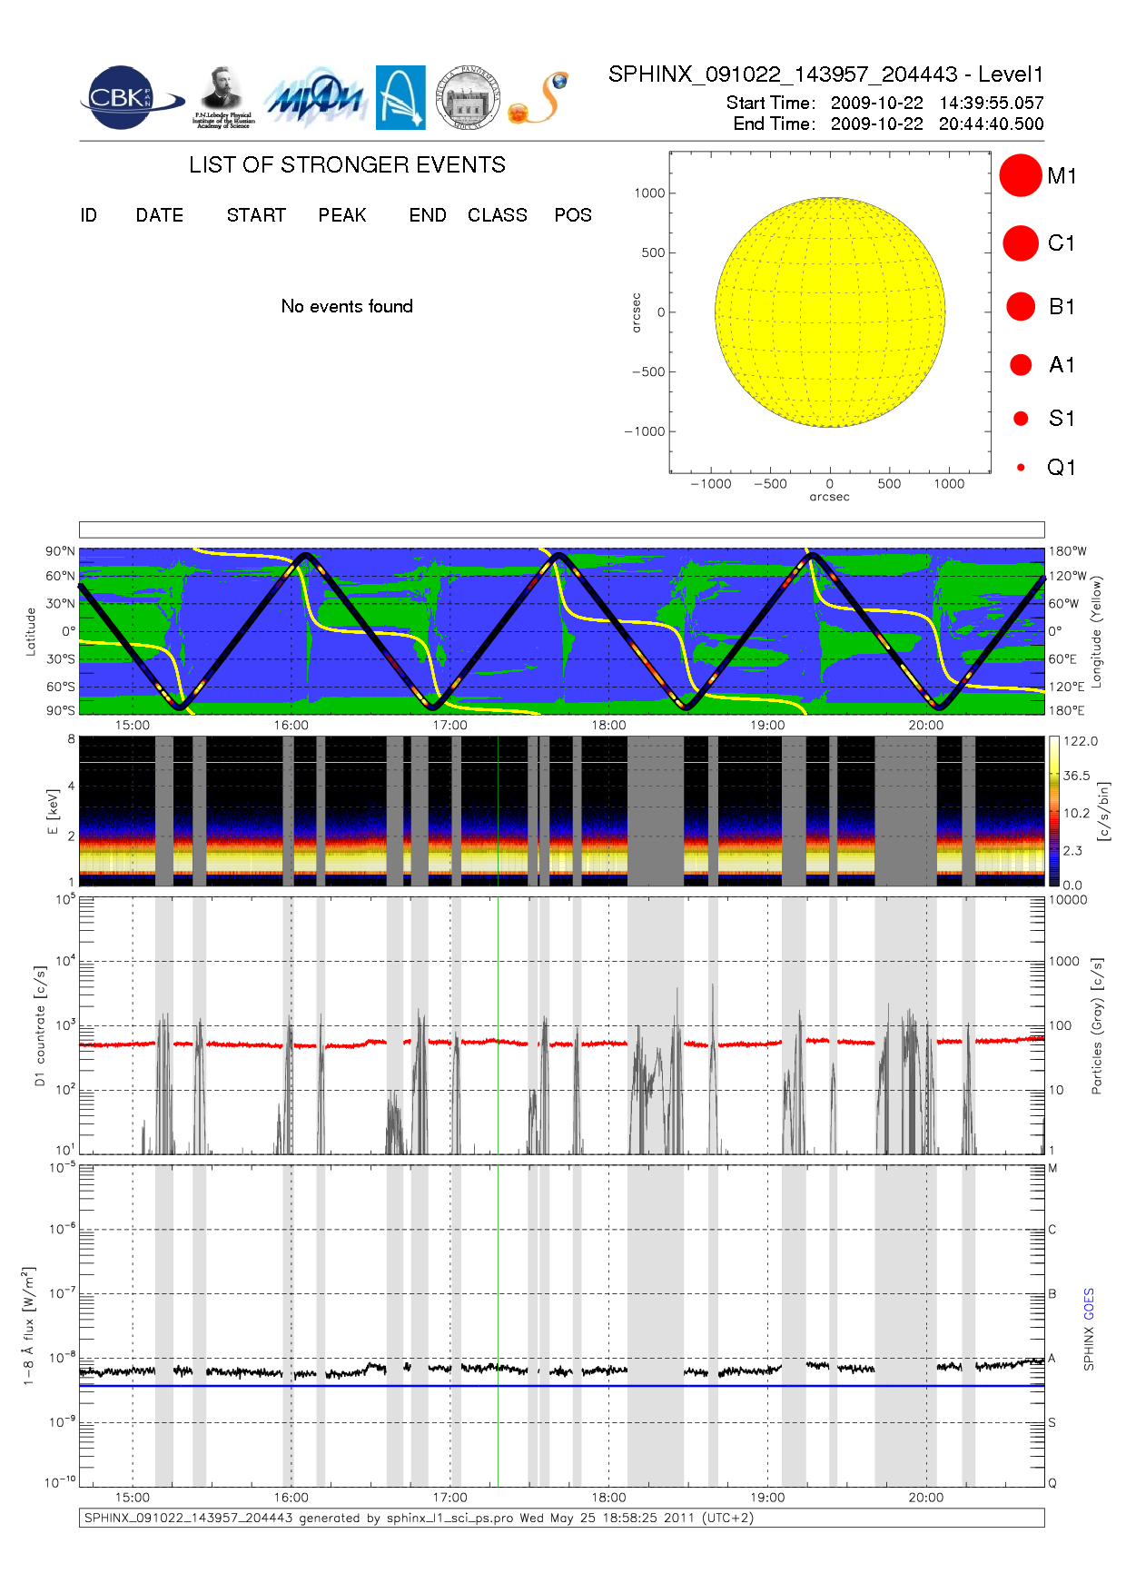Click the 122.0 color scale maximum label
Image resolution: width=1126 pixels, height=1593 pixels.
tap(1081, 741)
